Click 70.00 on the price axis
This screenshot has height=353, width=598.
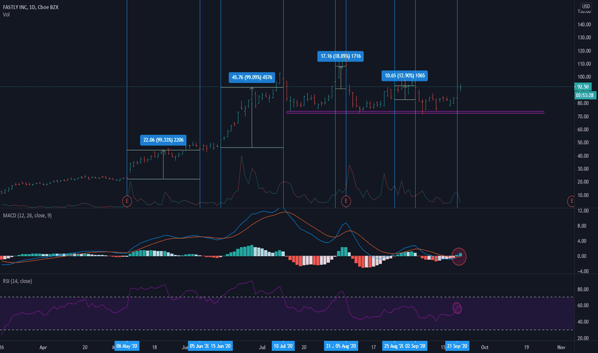(583, 116)
